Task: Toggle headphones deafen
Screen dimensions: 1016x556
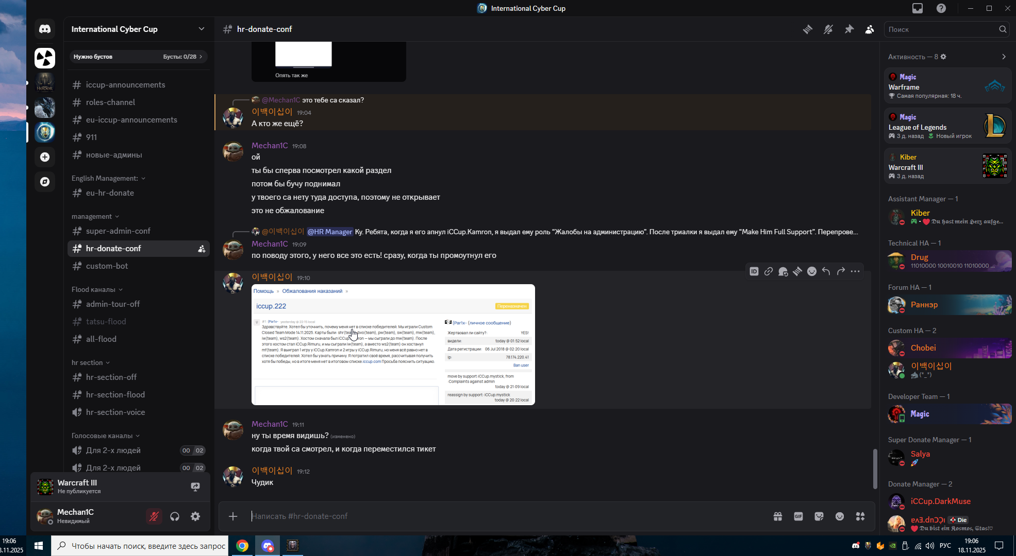Action: 175,516
